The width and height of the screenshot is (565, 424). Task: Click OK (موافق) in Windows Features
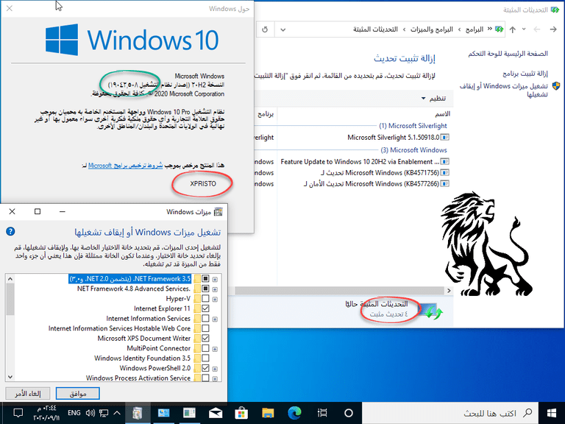[78, 393]
